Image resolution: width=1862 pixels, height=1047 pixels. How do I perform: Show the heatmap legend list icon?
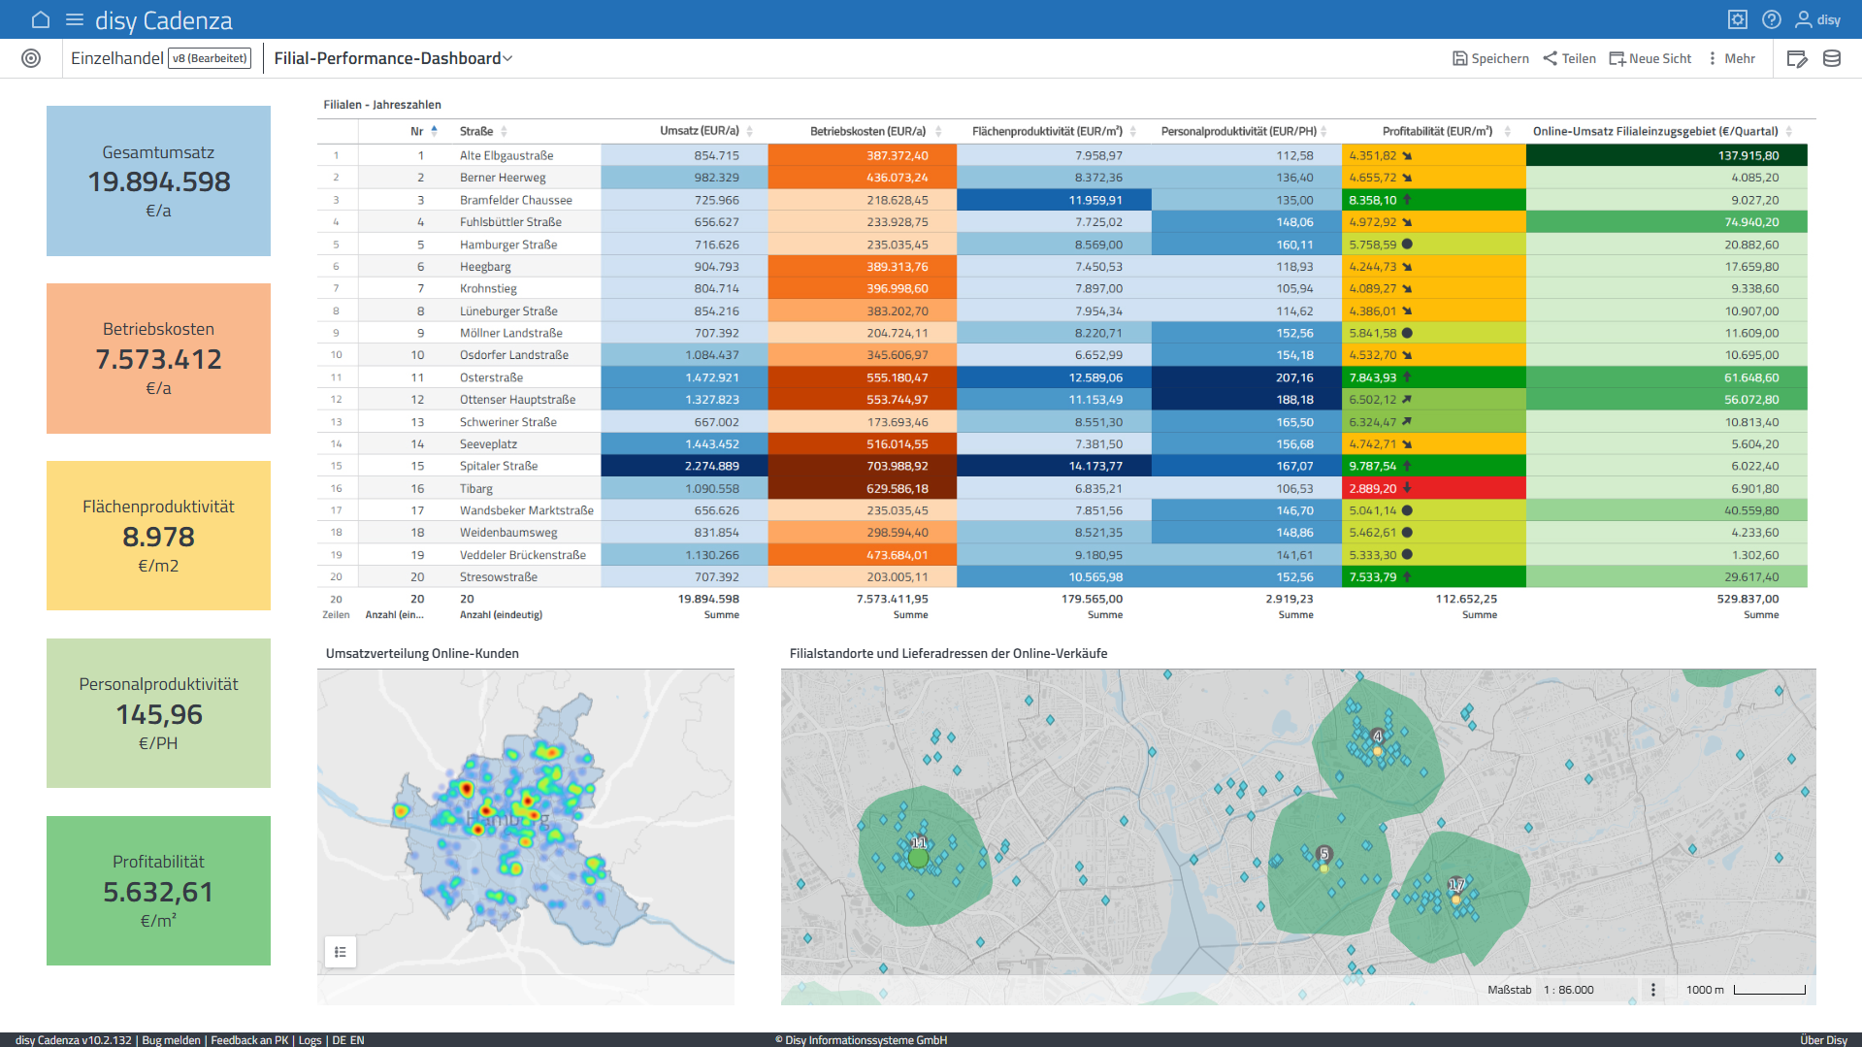(x=341, y=952)
